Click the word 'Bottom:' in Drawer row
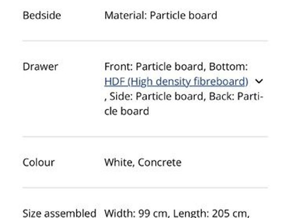Image resolution: width=290 pixels, height=218 pixels. (x=228, y=66)
